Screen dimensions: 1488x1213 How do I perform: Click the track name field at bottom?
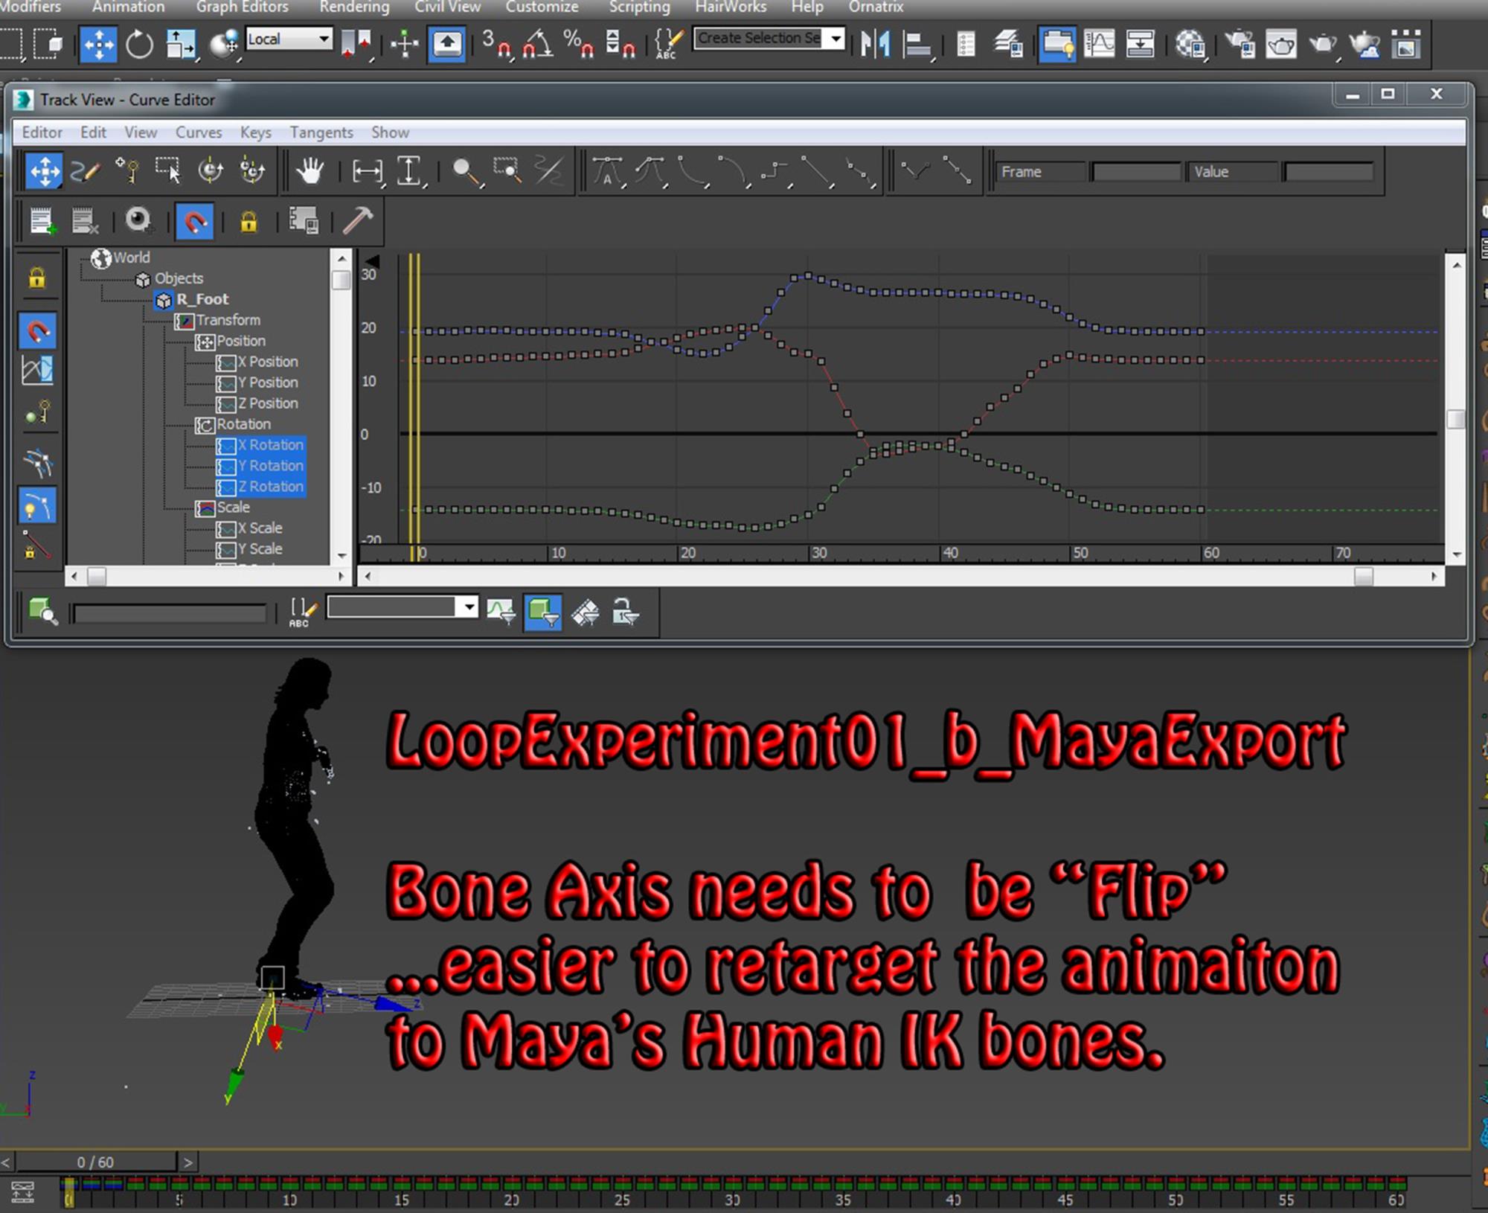point(170,613)
